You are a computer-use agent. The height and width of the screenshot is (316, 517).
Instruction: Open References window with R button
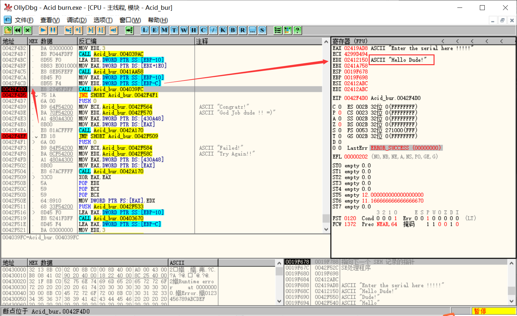point(243,30)
